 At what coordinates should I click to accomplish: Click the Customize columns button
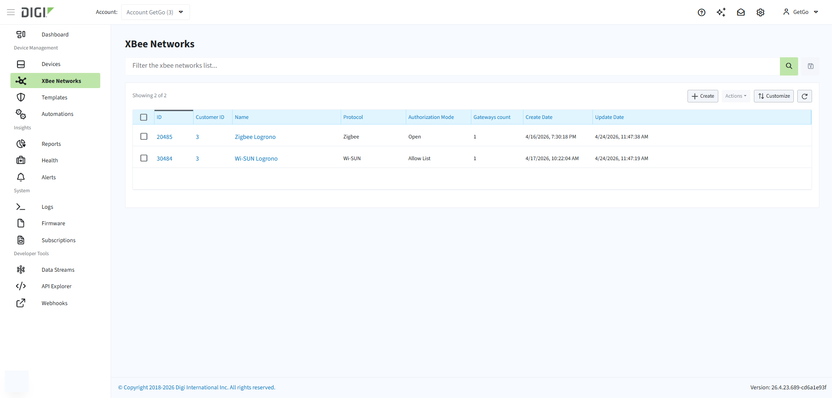tap(774, 96)
